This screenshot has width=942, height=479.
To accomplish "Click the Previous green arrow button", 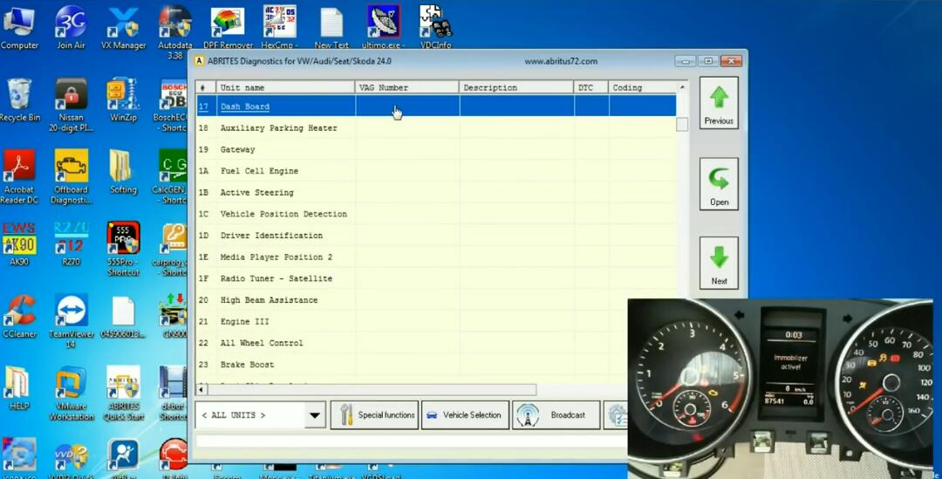I will pyautogui.click(x=719, y=102).
